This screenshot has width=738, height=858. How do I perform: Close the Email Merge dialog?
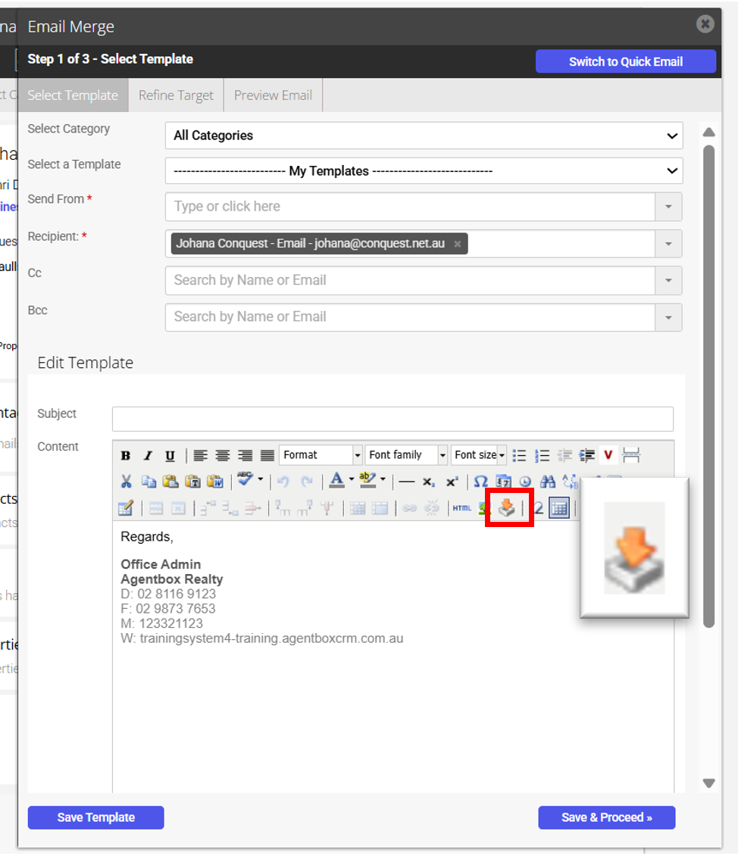click(x=705, y=24)
